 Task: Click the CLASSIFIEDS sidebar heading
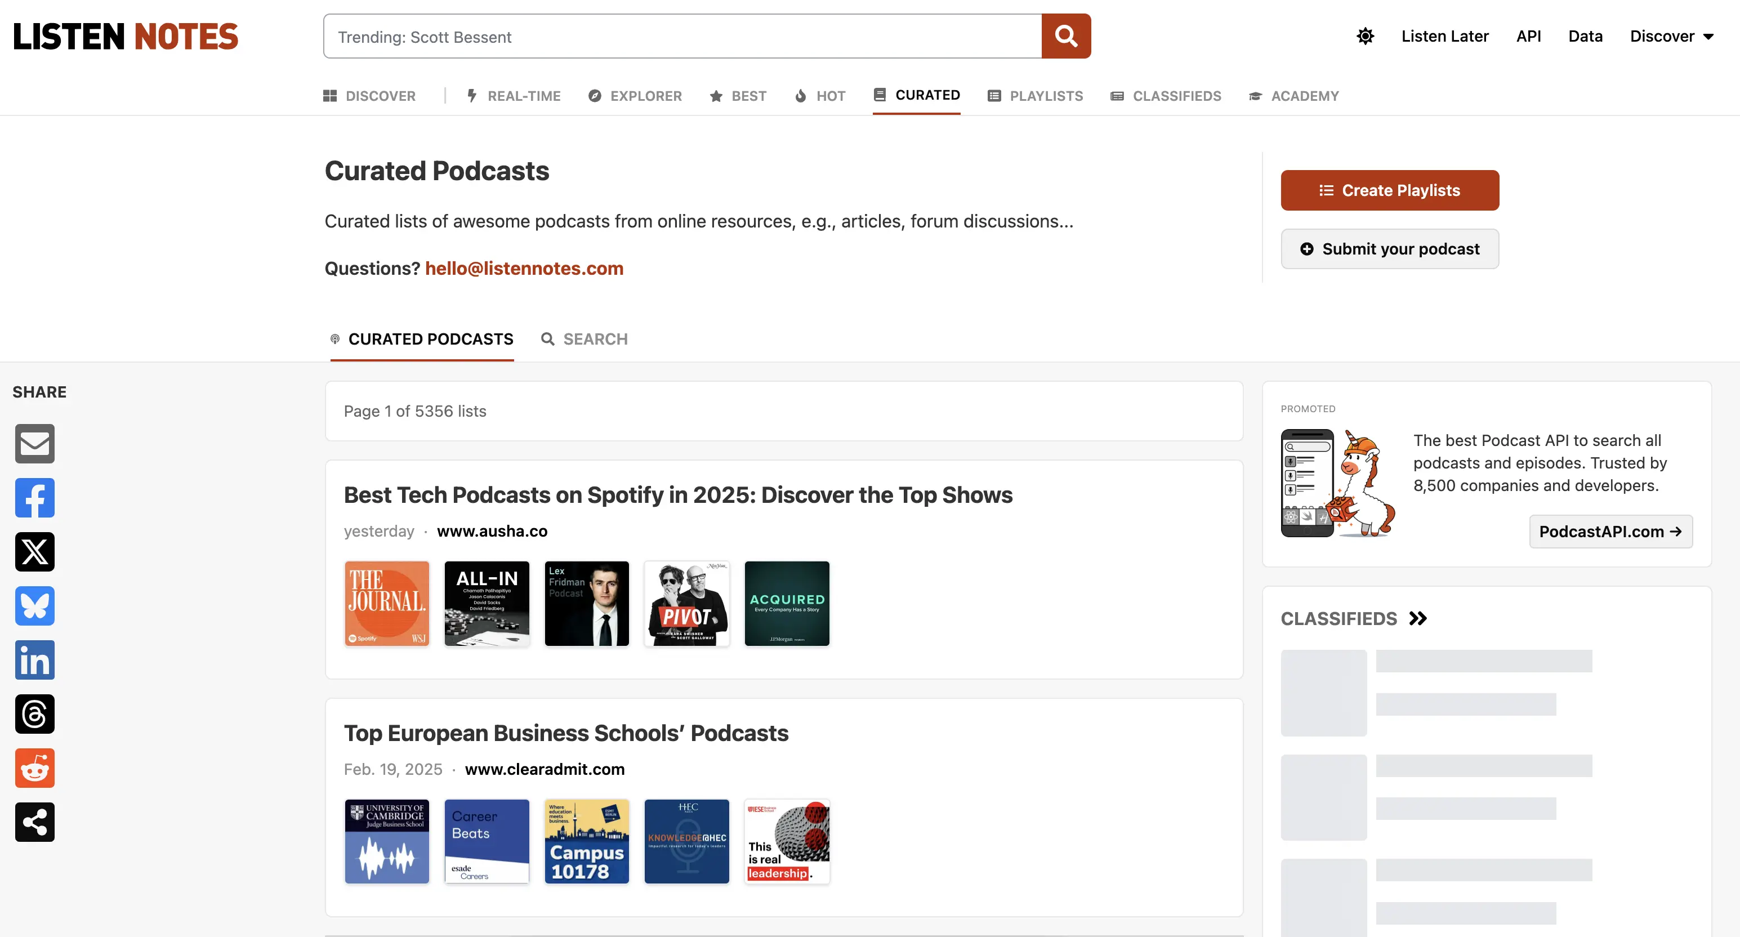pyautogui.click(x=1339, y=618)
